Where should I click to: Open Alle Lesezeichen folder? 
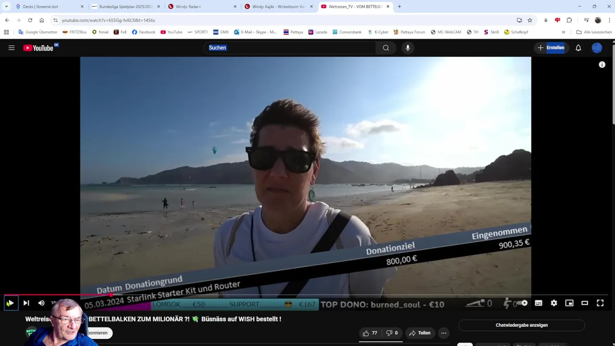pyautogui.click(x=594, y=32)
